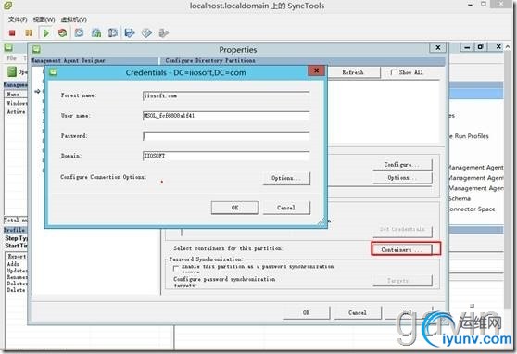
Task: Click the Connect Floppy device icon
Action: pos(130,32)
